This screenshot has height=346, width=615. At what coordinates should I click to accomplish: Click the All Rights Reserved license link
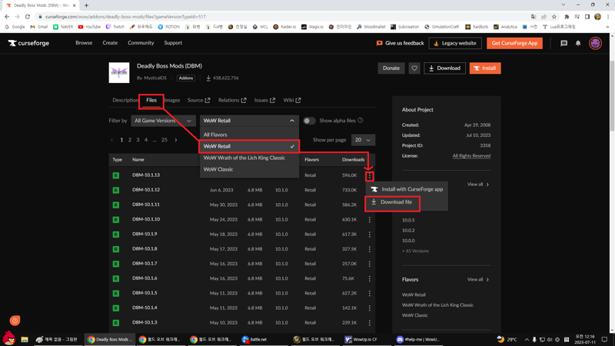pyautogui.click(x=471, y=156)
